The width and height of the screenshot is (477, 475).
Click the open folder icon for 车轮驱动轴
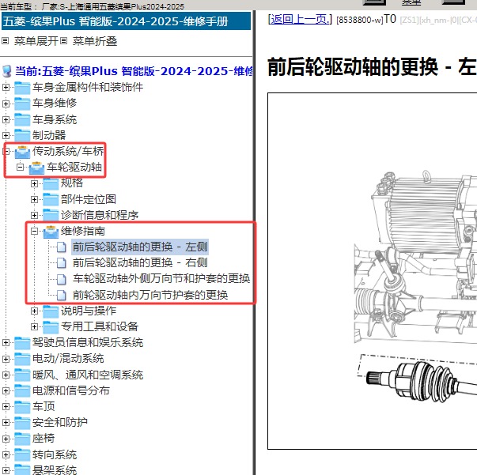pos(36,168)
